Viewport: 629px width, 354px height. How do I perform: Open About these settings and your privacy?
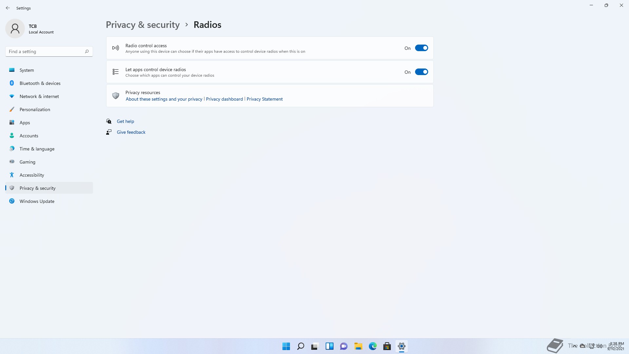[164, 99]
